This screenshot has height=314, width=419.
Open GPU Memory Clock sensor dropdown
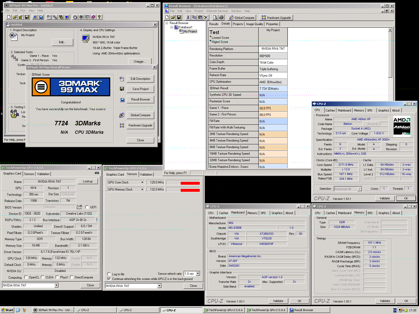(142, 189)
